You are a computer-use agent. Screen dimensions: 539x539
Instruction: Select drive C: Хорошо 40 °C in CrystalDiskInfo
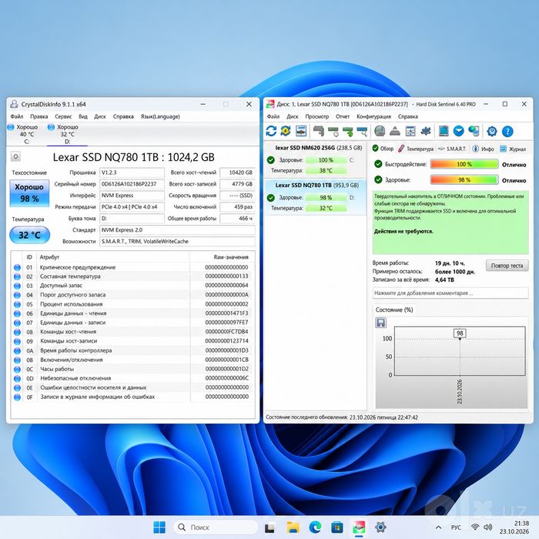click(23, 134)
